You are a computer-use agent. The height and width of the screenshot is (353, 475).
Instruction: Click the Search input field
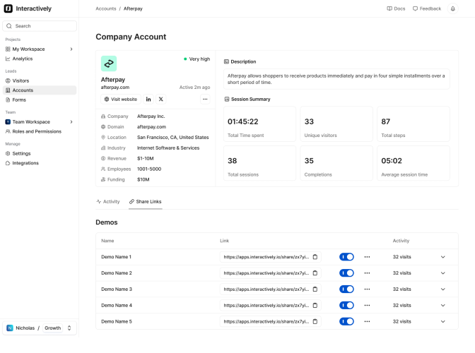coord(40,26)
